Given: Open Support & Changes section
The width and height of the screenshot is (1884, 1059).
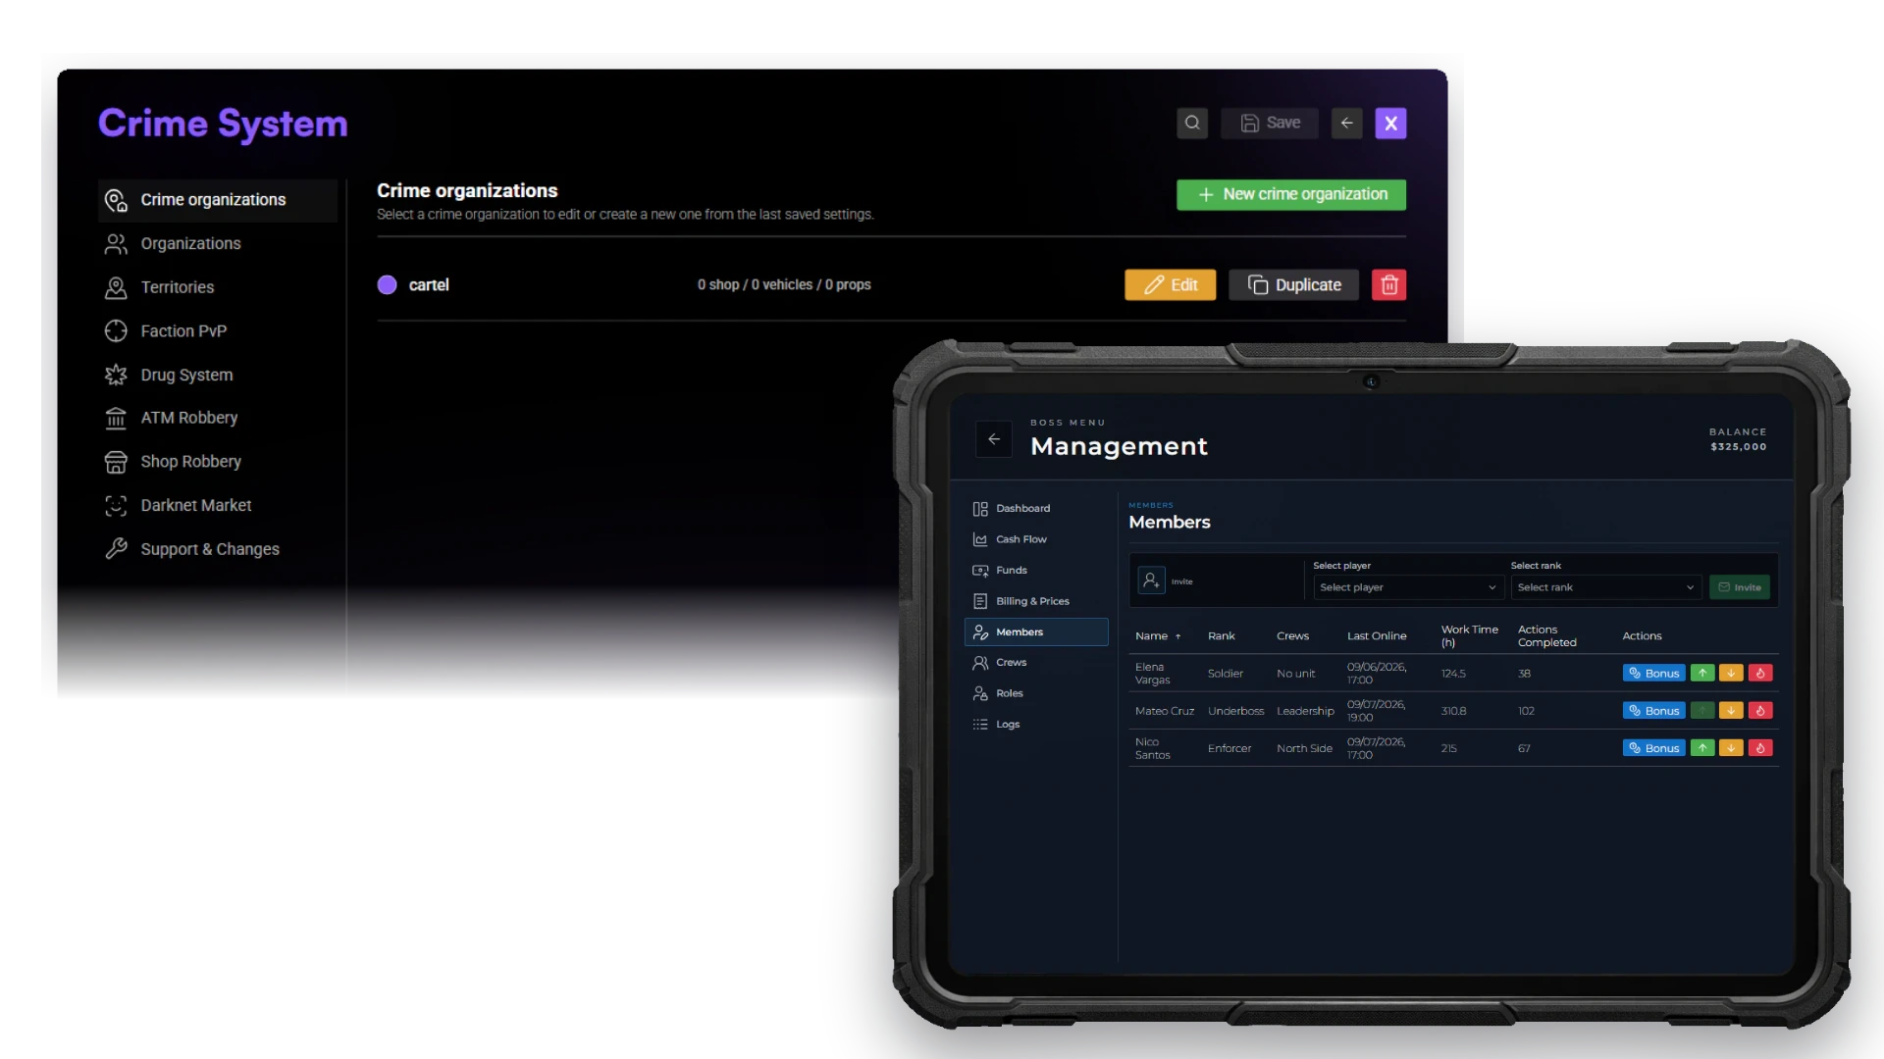Looking at the screenshot, I should pyautogui.click(x=218, y=549).
